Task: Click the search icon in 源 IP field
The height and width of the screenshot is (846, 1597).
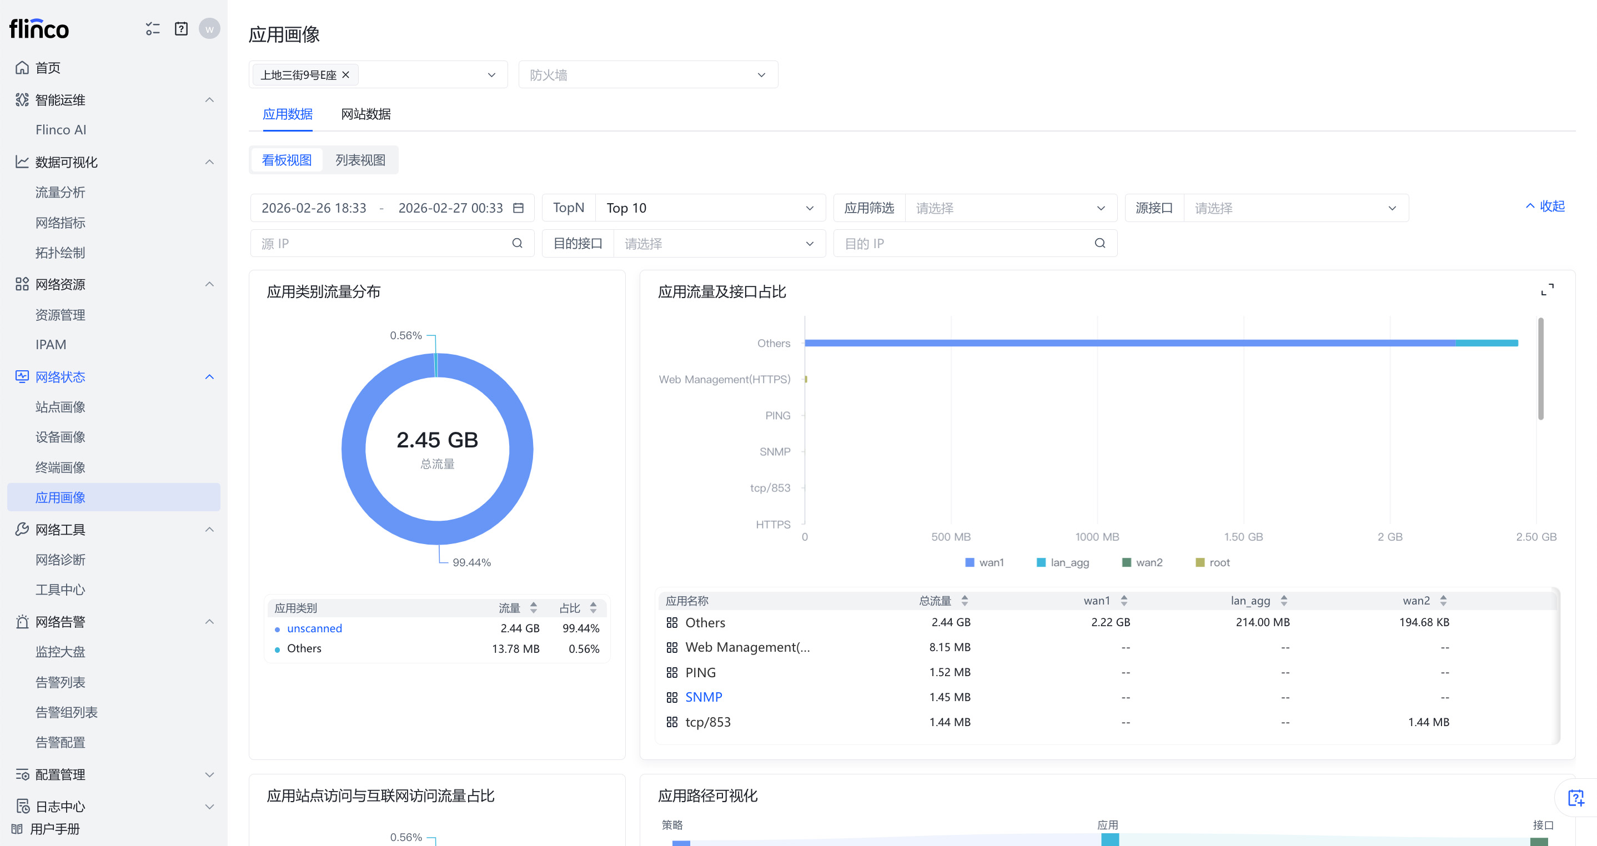Action: [x=517, y=243]
